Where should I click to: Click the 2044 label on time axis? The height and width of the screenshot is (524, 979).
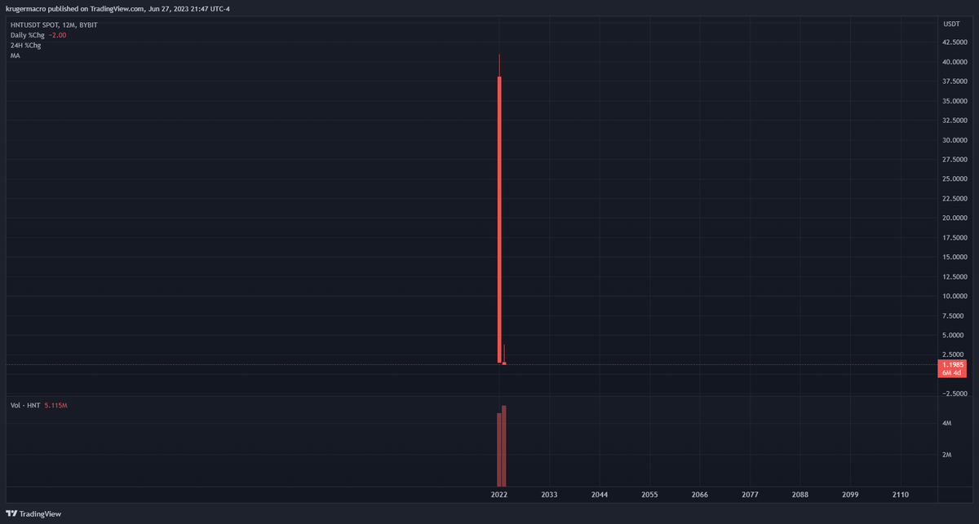coord(600,495)
